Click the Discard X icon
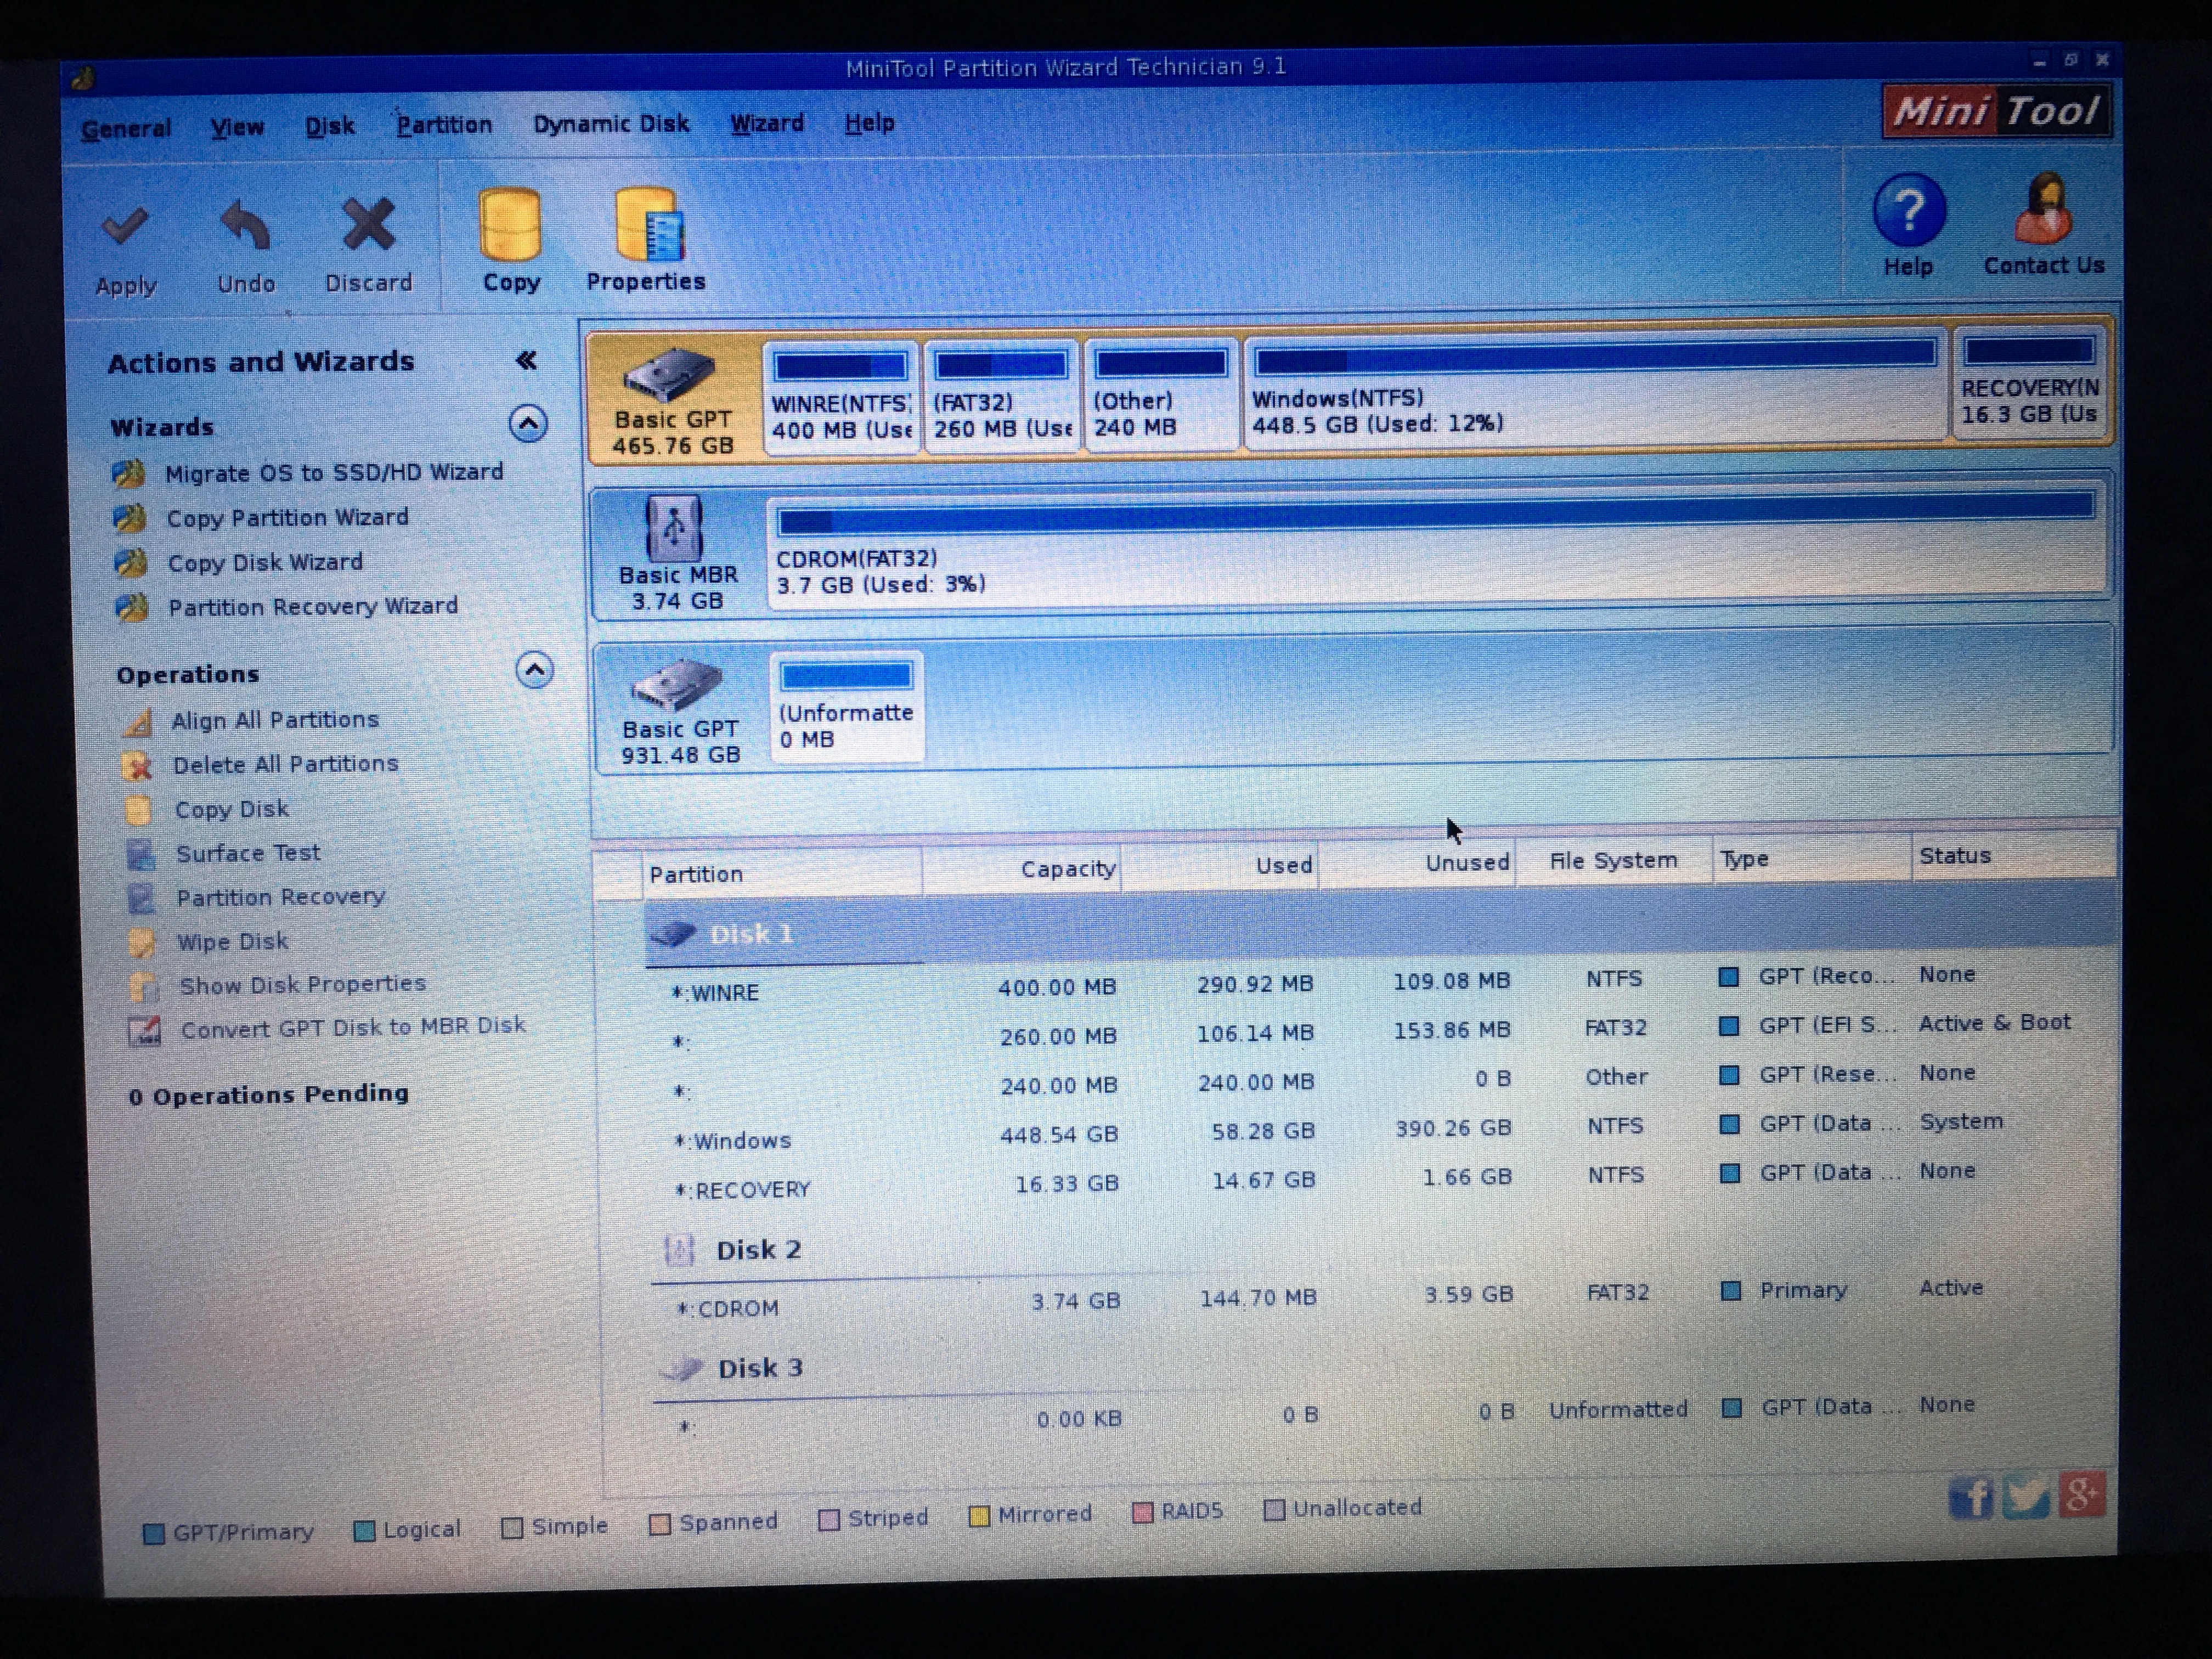 (x=368, y=223)
